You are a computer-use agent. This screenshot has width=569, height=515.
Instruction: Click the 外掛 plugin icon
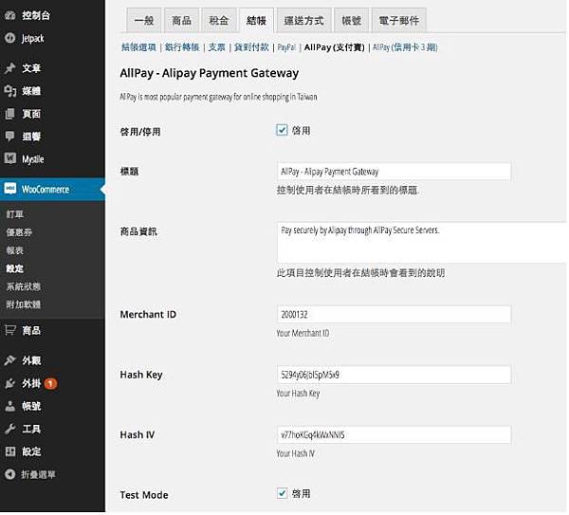point(9,383)
